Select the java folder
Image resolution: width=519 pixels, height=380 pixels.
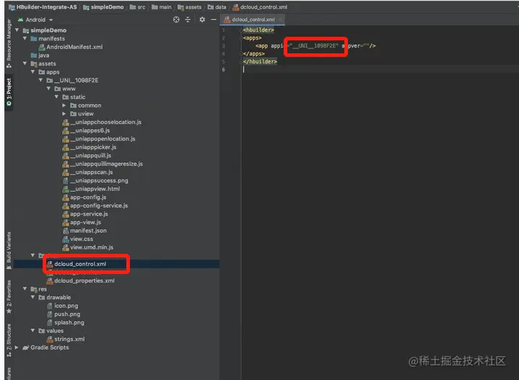coord(40,56)
